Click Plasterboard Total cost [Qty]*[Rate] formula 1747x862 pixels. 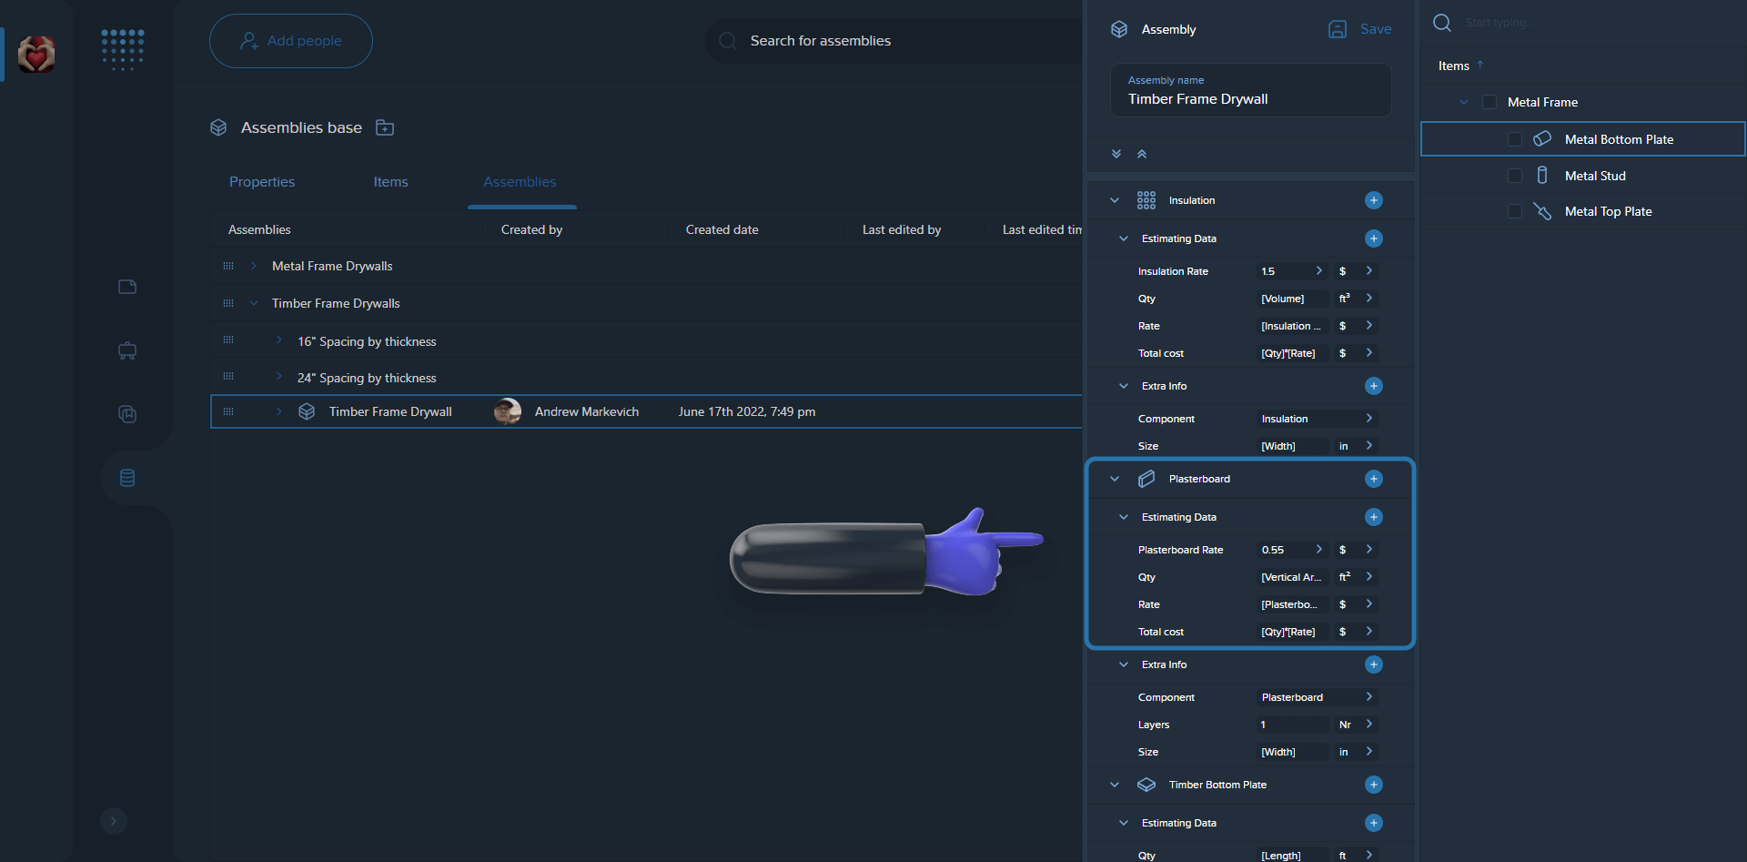click(1292, 632)
